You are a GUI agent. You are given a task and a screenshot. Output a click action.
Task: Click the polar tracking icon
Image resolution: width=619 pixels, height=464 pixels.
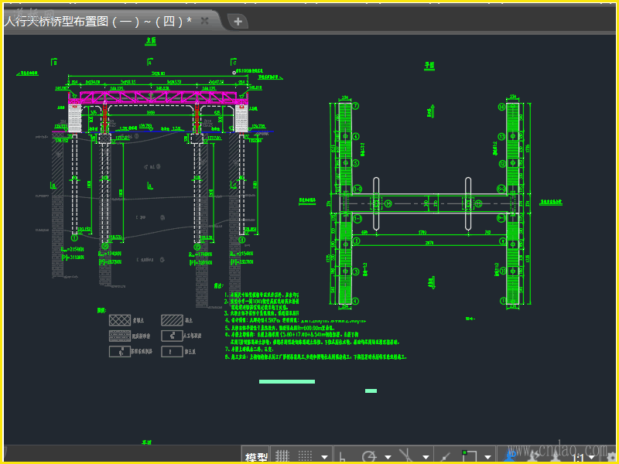coord(369,456)
